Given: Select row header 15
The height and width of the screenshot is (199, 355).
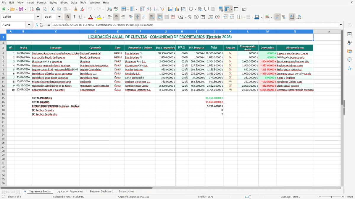Looking at the screenshot, I should [3, 98].
